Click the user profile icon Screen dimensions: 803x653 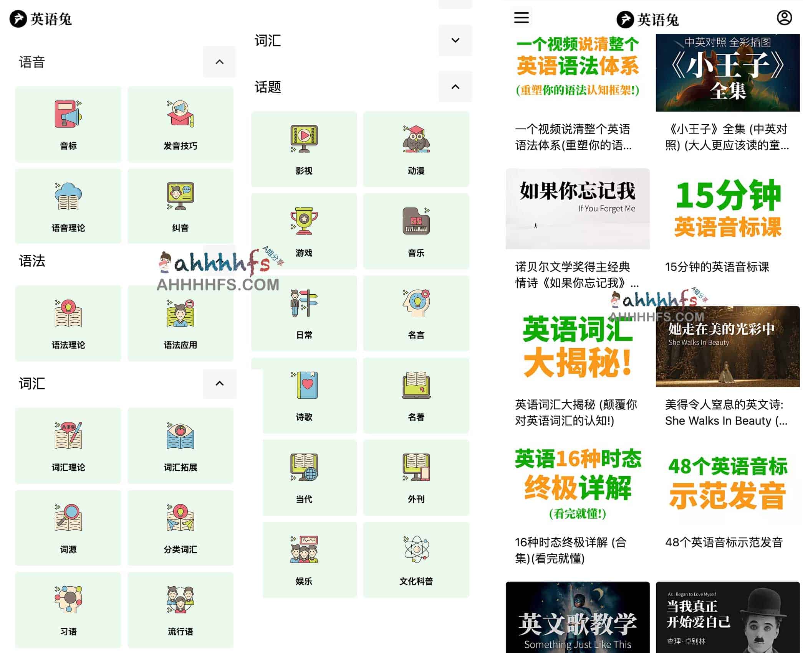[x=784, y=18]
